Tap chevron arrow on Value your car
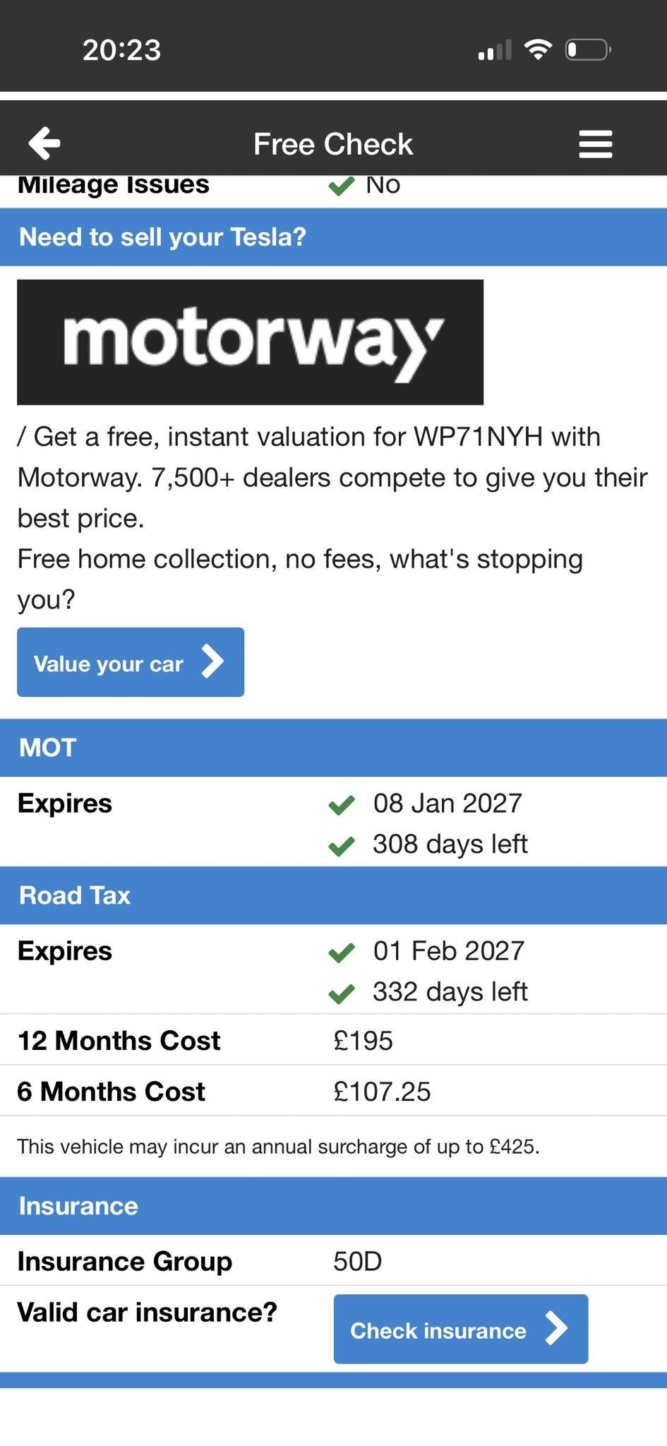The height and width of the screenshot is (1446, 667). [x=212, y=662]
